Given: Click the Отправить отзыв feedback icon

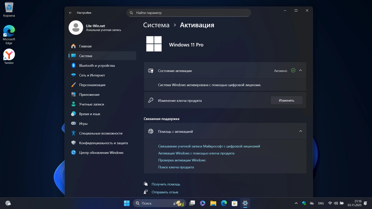Looking at the screenshot, I should (146, 192).
